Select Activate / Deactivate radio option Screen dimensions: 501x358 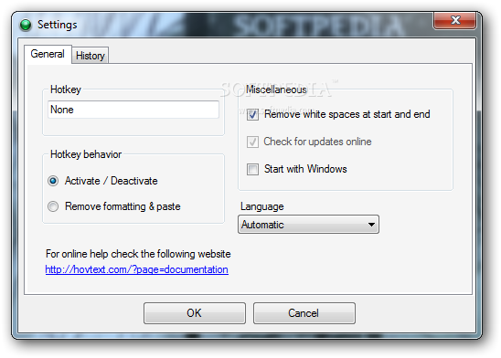click(53, 181)
